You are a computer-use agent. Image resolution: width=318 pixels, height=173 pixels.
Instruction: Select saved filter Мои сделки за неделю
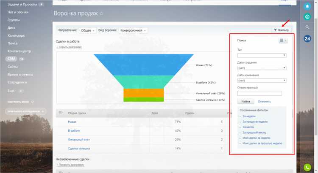pyautogui.click(x=257, y=138)
